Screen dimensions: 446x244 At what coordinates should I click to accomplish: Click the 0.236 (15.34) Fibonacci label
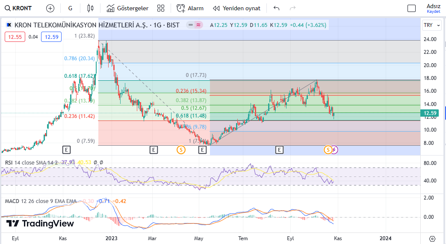(x=191, y=91)
